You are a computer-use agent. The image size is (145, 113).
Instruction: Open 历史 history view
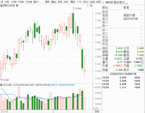[x=60, y=2]
